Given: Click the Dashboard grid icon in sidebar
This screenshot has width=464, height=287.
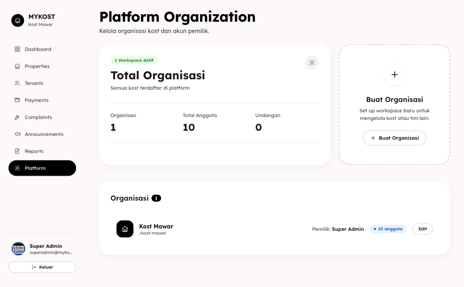Looking at the screenshot, I should (17, 49).
